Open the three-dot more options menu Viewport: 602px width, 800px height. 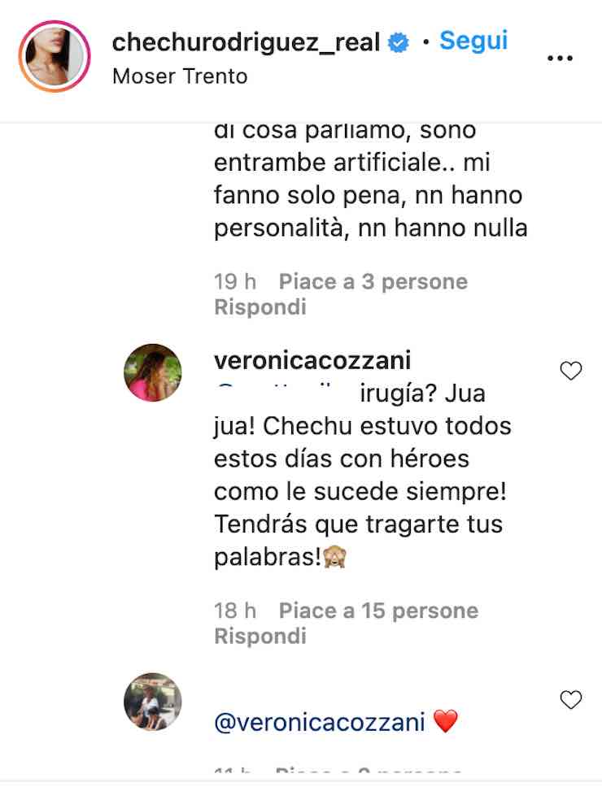pyautogui.click(x=560, y=59)
